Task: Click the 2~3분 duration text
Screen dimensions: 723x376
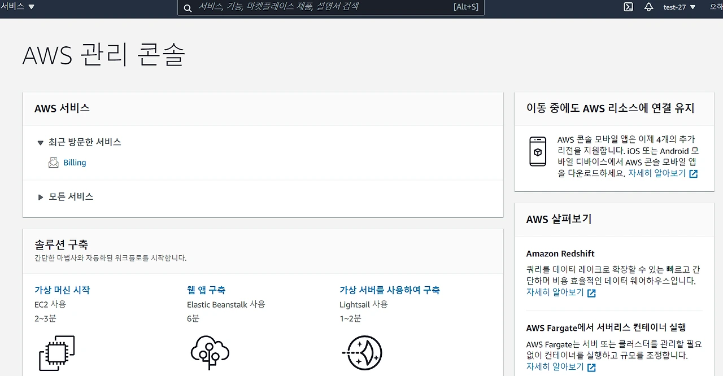Action: tap(45, 318)
